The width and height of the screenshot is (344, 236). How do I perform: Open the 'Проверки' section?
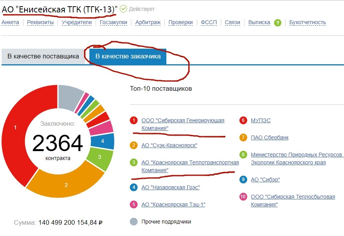coord(181,23)
